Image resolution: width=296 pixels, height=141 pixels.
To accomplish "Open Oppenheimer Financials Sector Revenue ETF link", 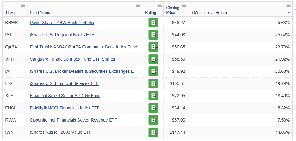I will point(73,120).
